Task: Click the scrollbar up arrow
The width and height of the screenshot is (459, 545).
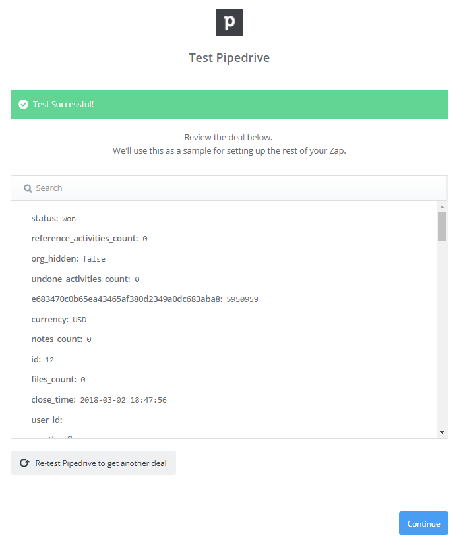Action: (442, 207)
